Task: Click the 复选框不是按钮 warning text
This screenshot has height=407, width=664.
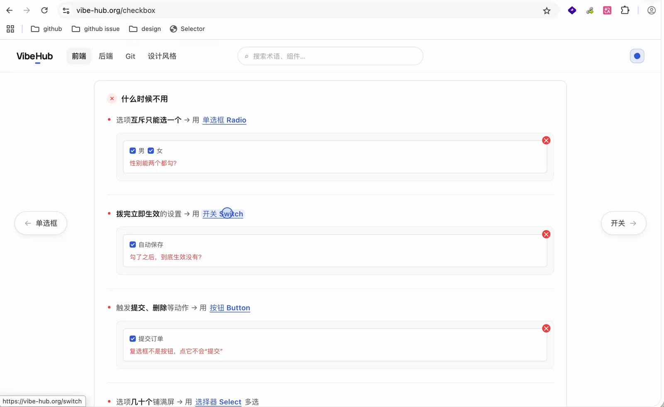Action: click(176, 351)
